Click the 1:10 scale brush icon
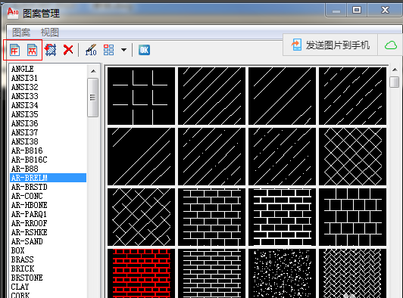Screen dimensions: 403x298 91,50
